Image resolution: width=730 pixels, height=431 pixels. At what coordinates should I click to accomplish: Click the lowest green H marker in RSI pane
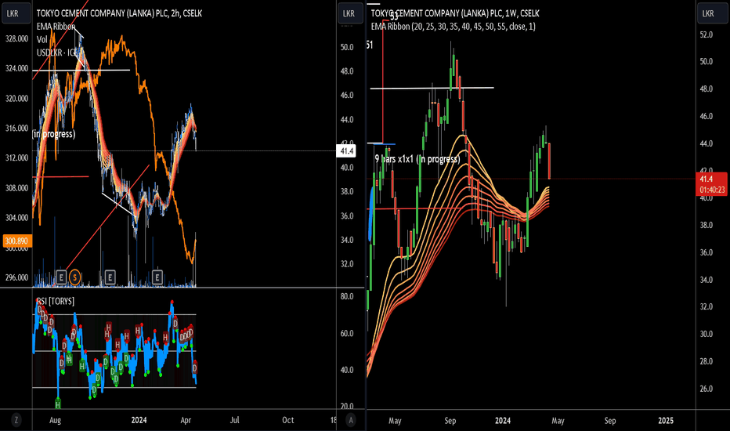pos(58,404)
